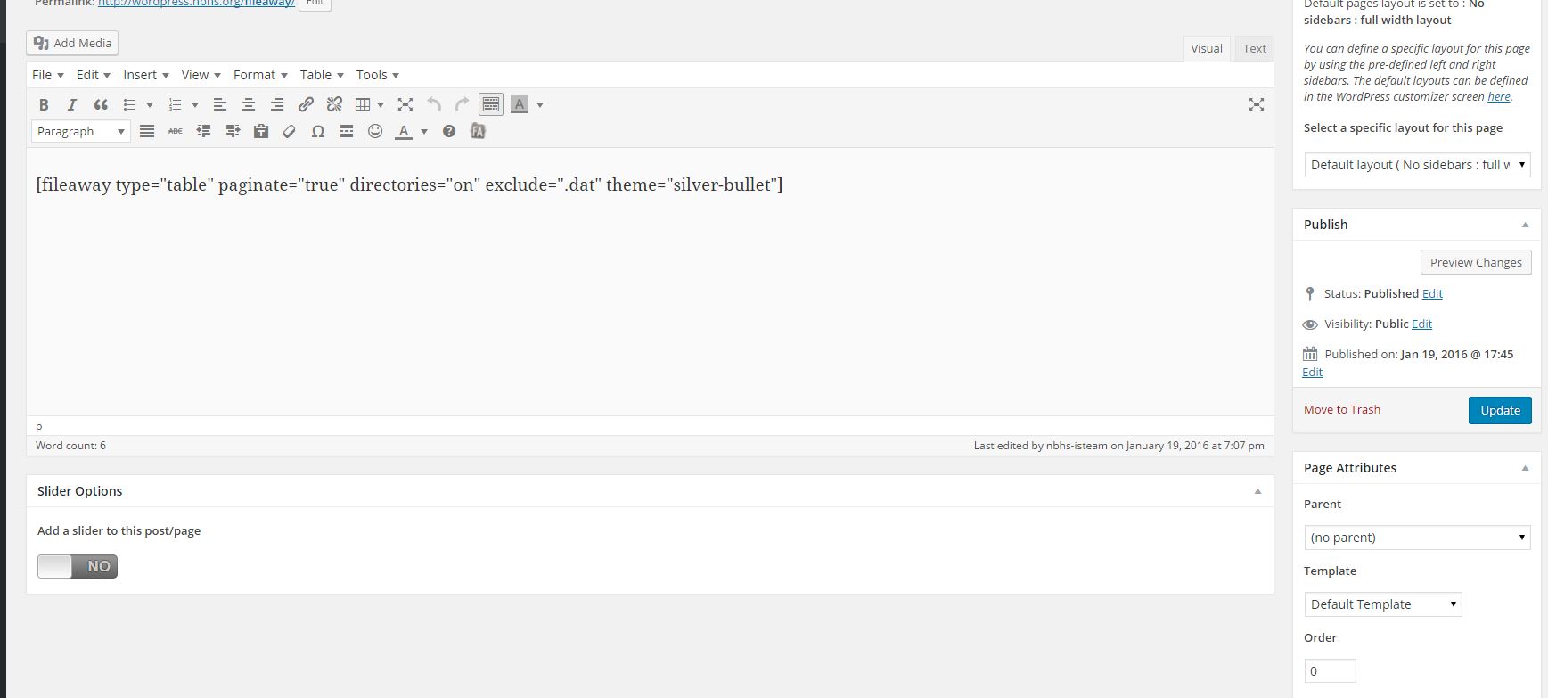Screen dimensions: 1548x698
Task: Switch to the Text editor tab
Action: click(1254, 48)
